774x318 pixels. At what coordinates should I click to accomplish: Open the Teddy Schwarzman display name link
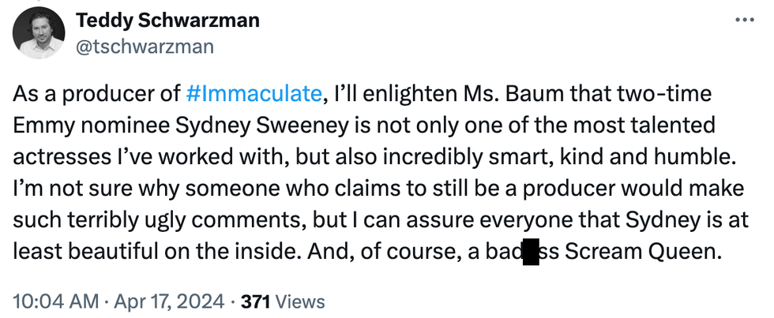167,21
